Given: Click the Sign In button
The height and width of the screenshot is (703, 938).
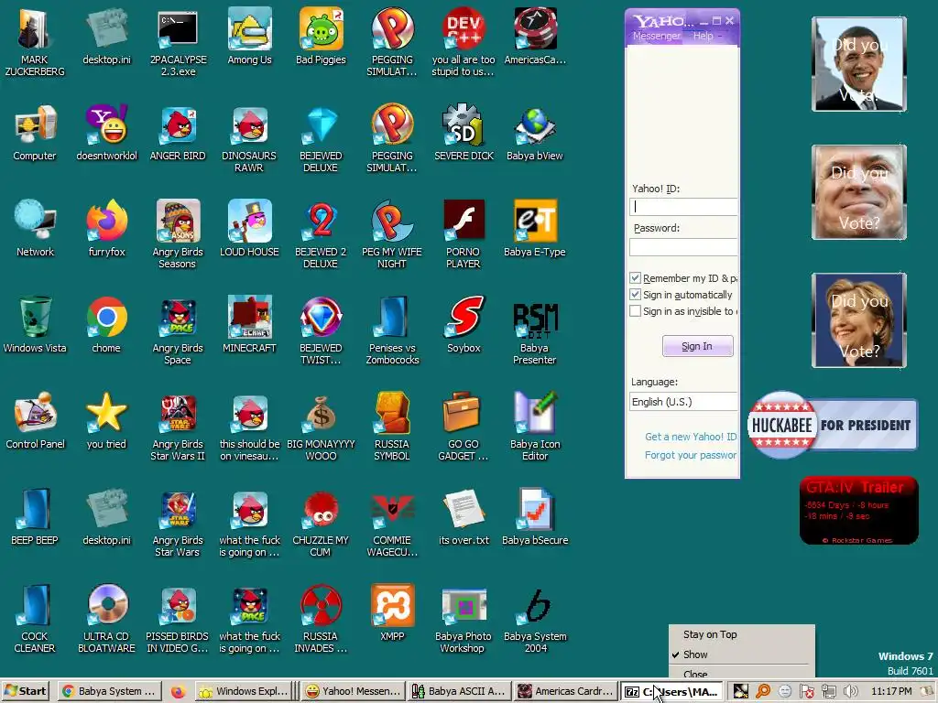Looking at the screenshot, I should point(697,346).
